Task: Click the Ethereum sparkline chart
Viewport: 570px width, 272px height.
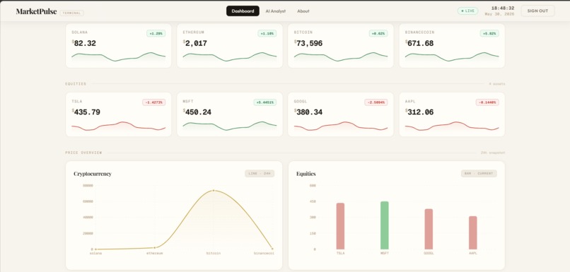Action: 230,57
